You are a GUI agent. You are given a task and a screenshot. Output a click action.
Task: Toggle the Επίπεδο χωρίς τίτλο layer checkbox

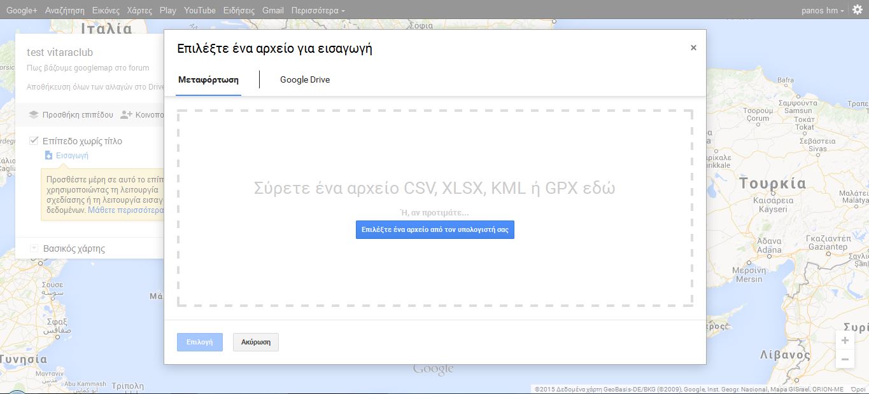[34, 140]
